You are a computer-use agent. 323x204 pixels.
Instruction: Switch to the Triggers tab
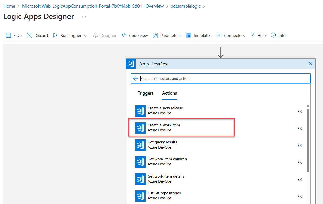[146, 93]
